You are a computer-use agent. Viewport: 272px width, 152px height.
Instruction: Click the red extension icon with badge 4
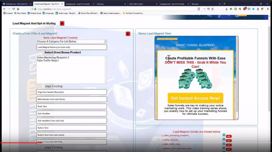(245, 9)
